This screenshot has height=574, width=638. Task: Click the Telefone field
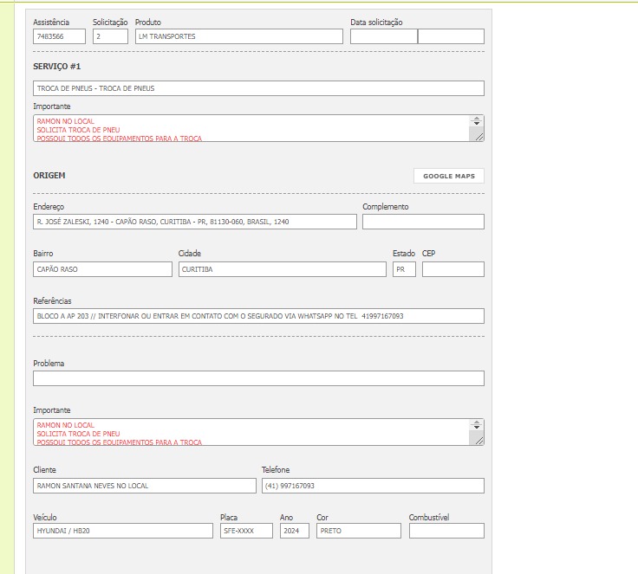pyautogui.click(x=373, y=486)
